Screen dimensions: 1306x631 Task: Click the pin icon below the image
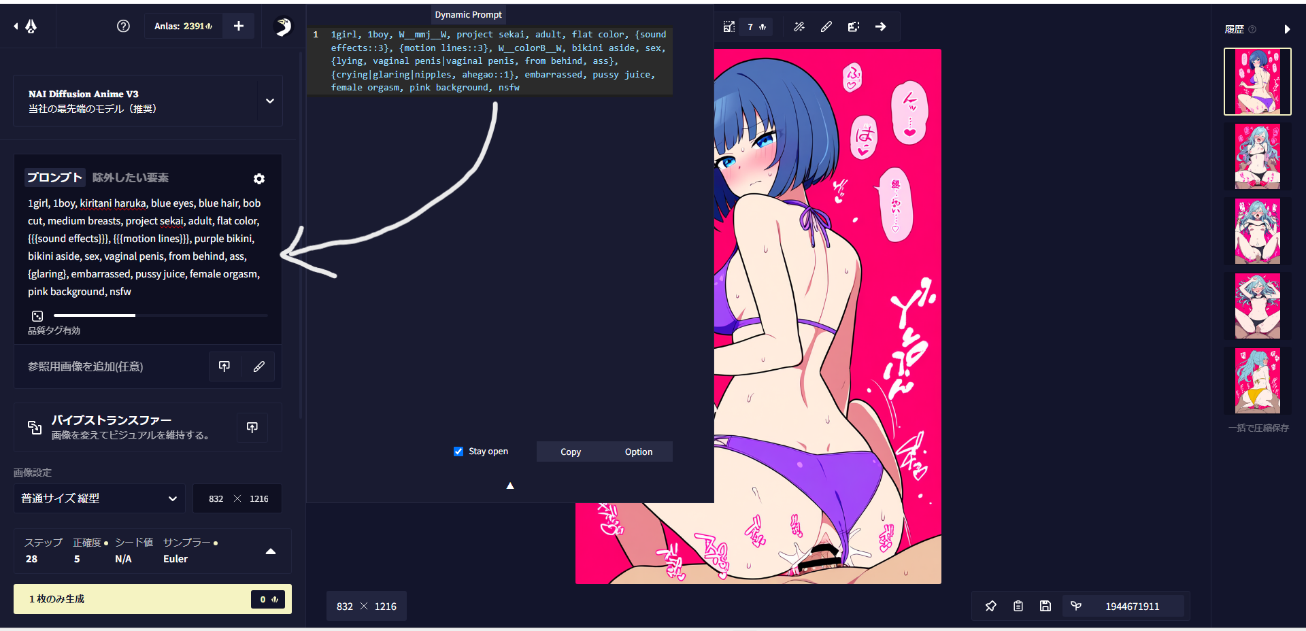tap(991, 606)
